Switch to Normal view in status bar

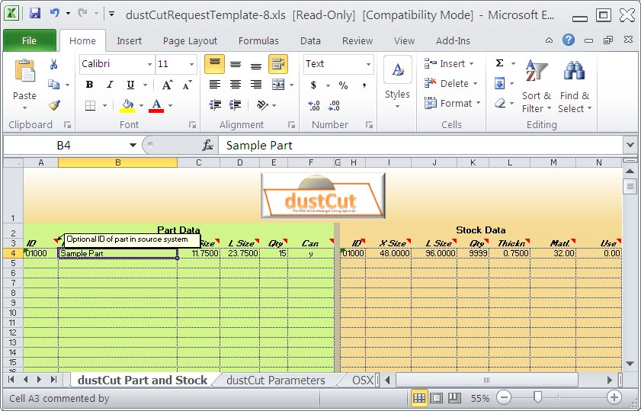[419, 397]
